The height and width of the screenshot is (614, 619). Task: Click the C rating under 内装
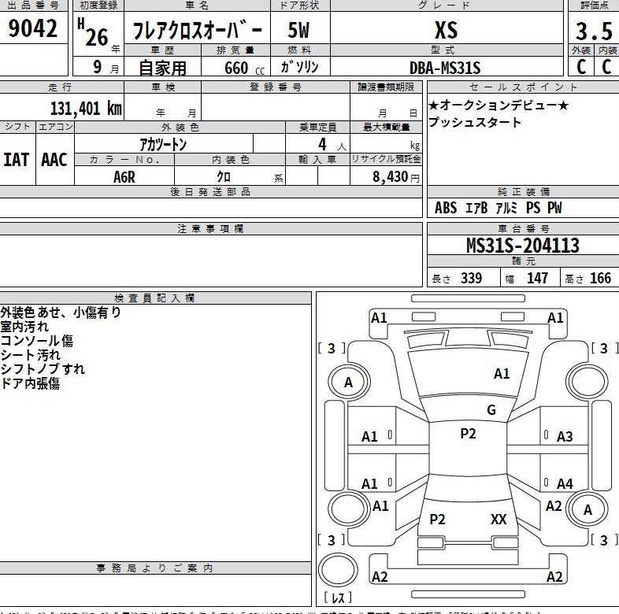[x=606, y=66]
